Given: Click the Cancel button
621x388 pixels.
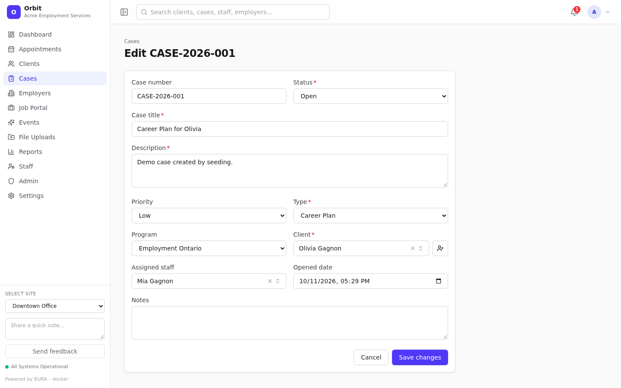Looking at the screenshot, I should 371,357.
